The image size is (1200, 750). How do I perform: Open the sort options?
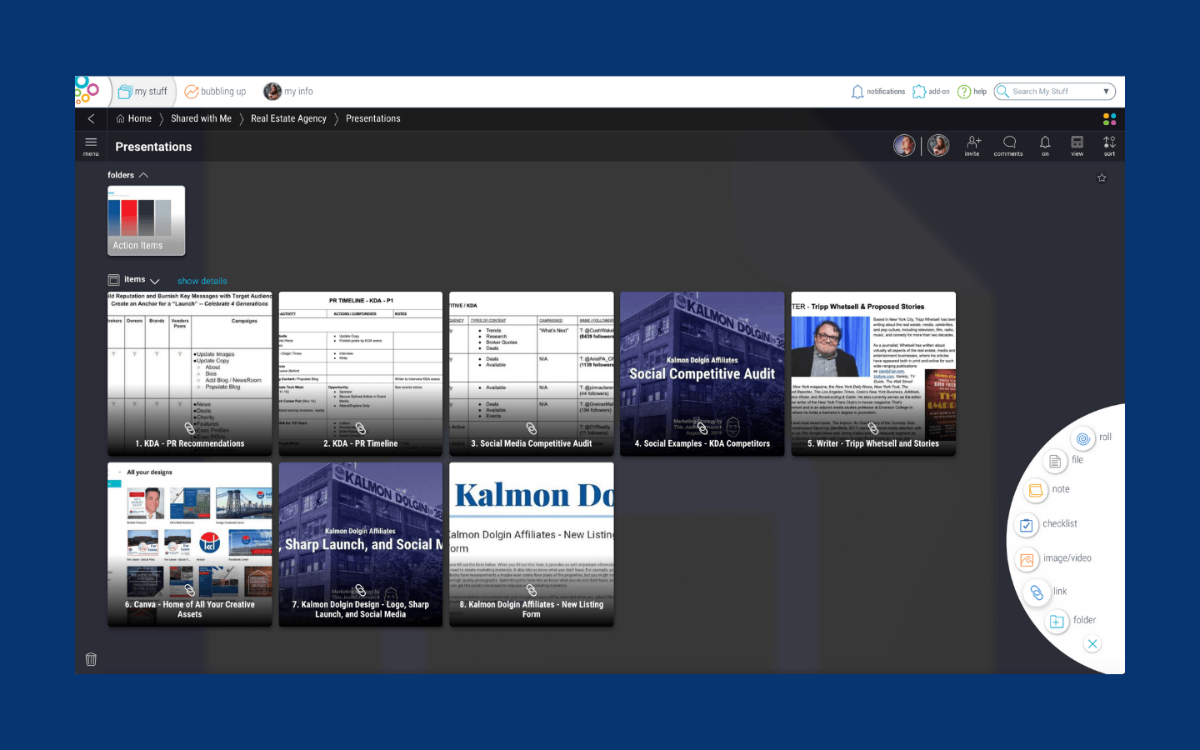tap(1109, 146)
